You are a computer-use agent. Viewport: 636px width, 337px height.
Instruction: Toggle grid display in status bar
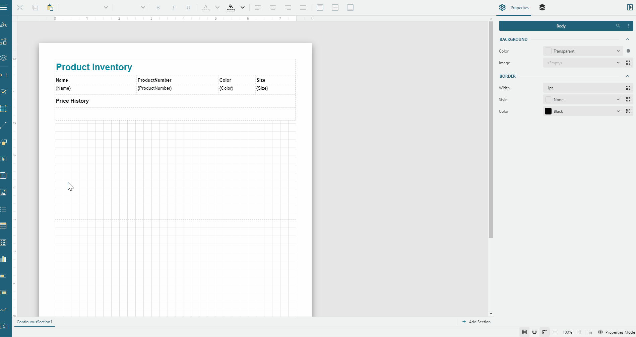(524, 332)
